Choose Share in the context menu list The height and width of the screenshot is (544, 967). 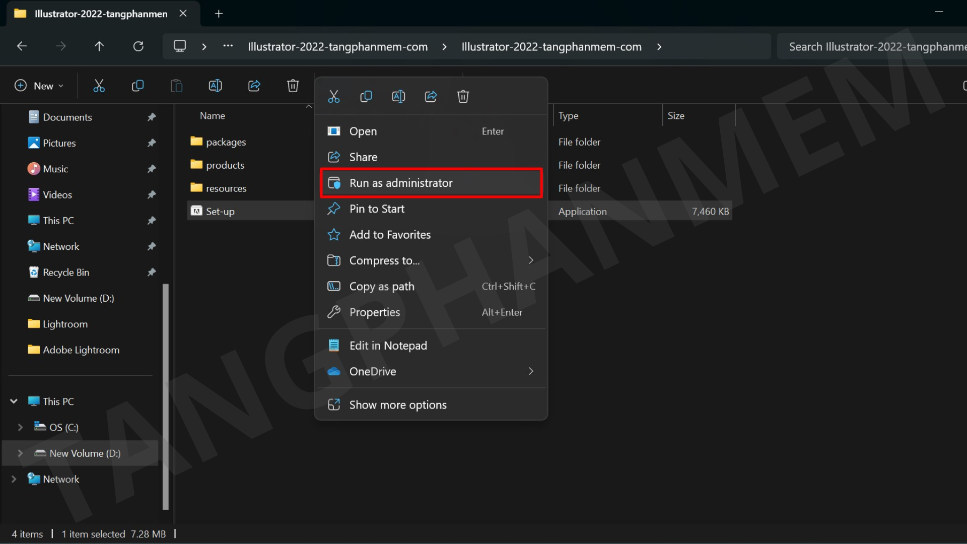(x=431, y=157)
